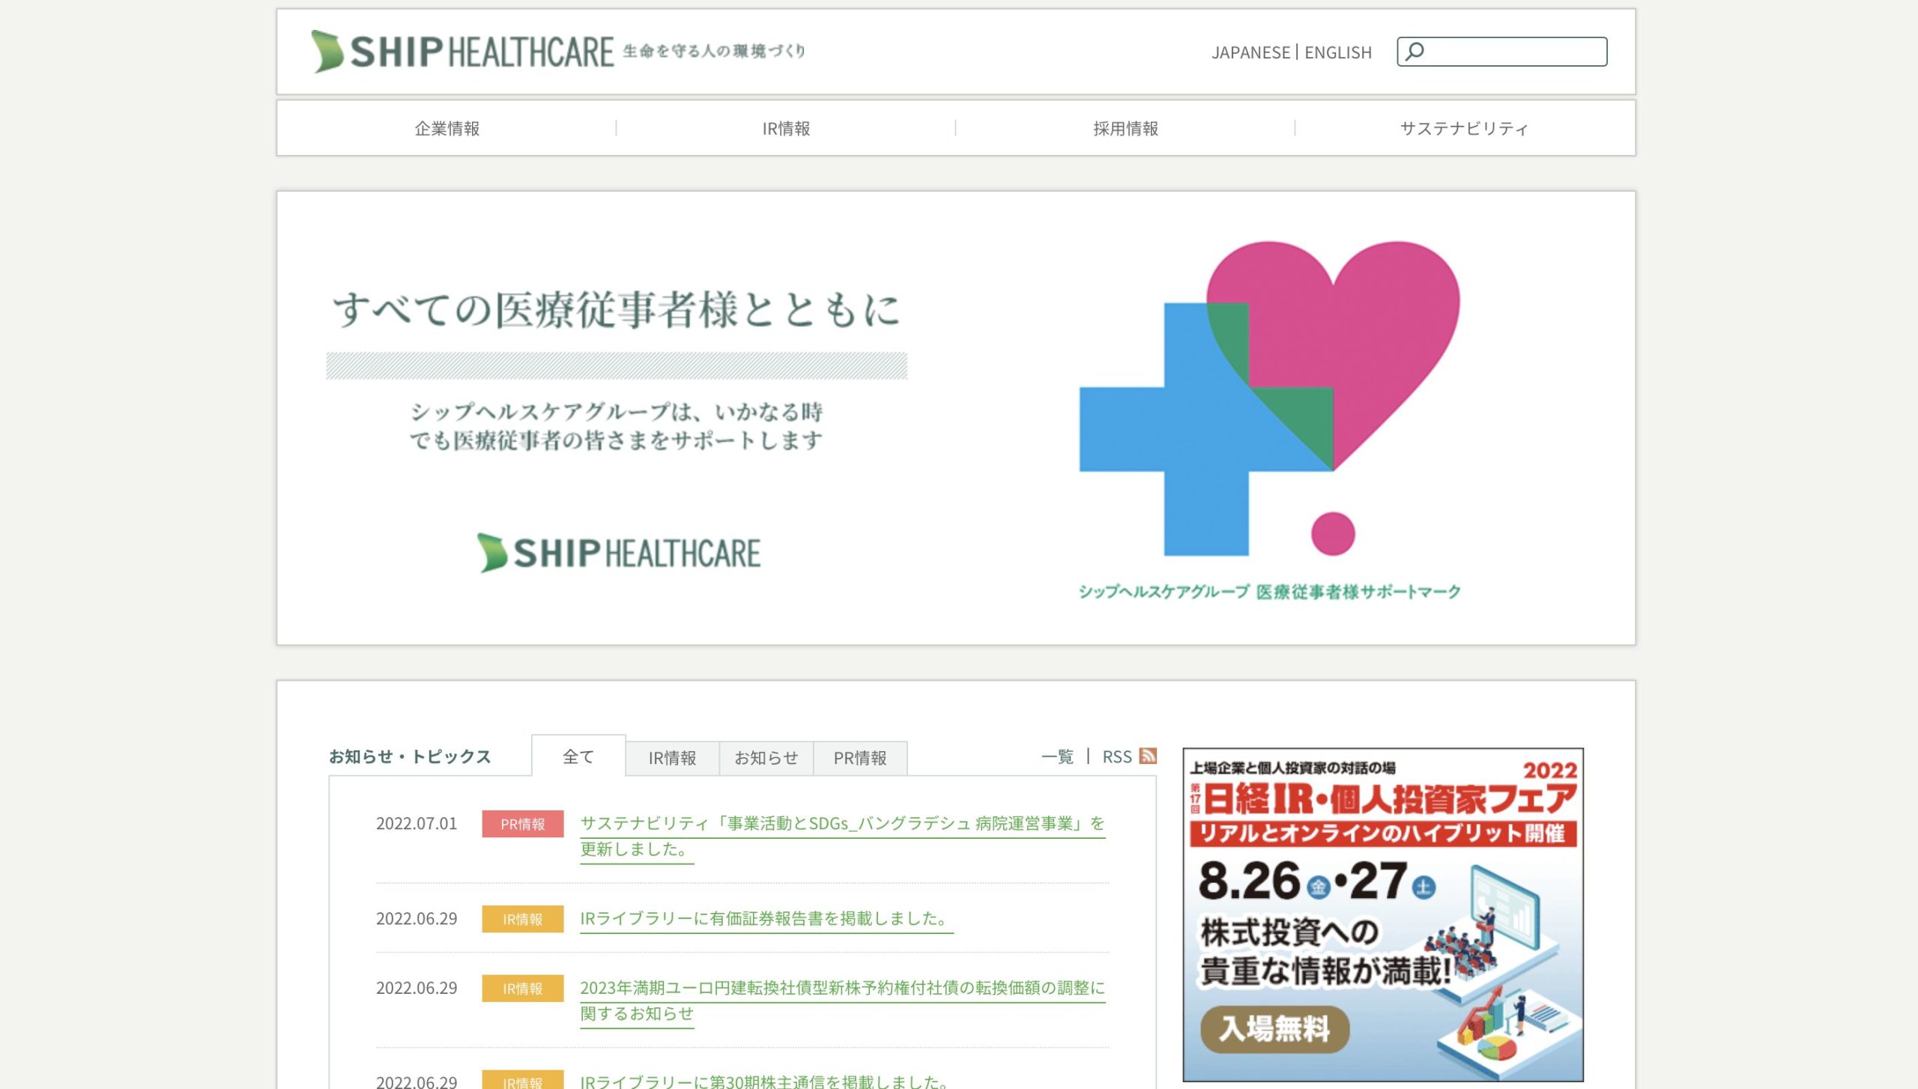
Task: Click IR情報 label beside 有価証券報告書 entry
Action: point(522,919)
